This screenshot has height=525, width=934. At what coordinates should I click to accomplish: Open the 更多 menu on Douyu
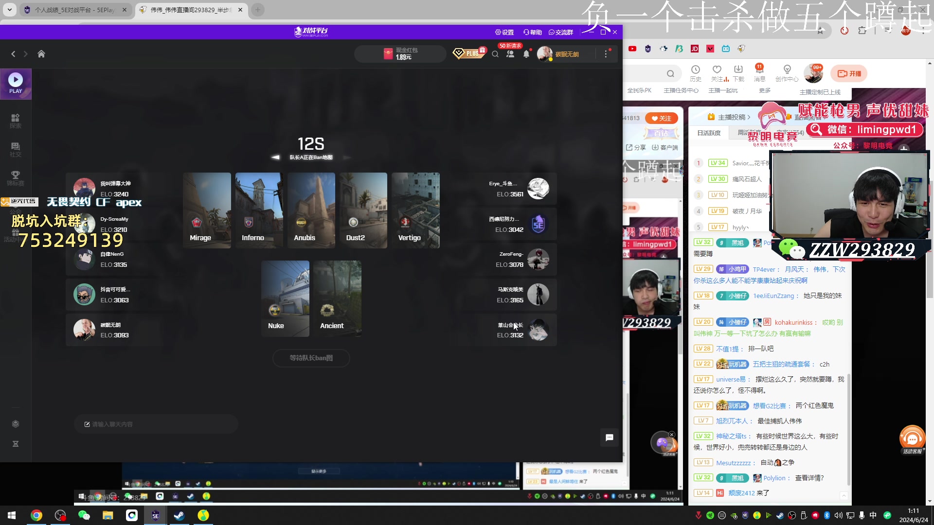coord(765,90)
